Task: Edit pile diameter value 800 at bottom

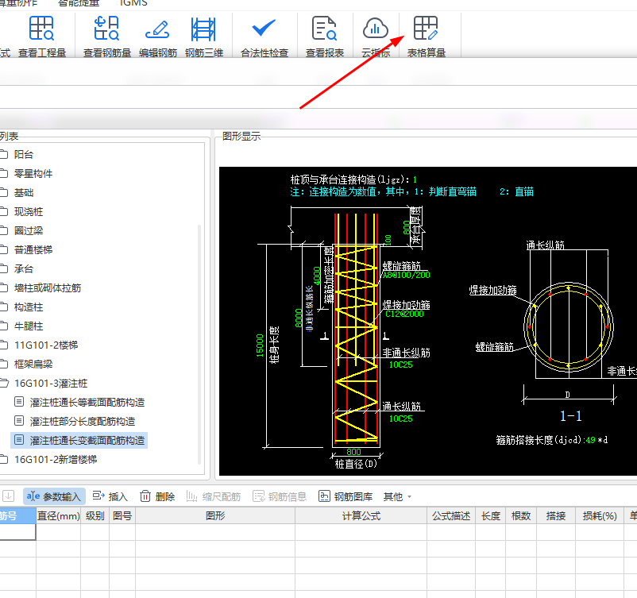Action: pyautogui.click(x=353, y=452)
